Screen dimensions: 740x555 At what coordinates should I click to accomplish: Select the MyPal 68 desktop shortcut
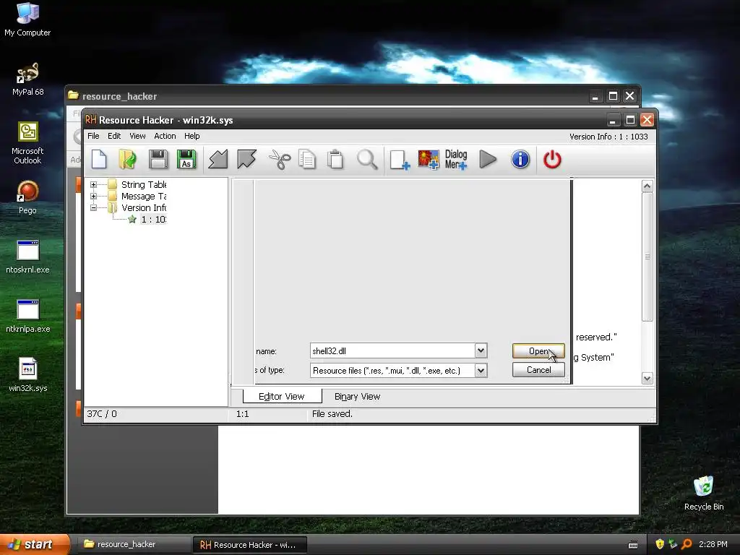click(x=27, y=79)
